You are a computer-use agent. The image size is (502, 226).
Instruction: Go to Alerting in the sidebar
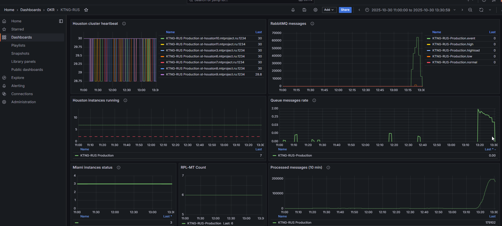point(18,86)
